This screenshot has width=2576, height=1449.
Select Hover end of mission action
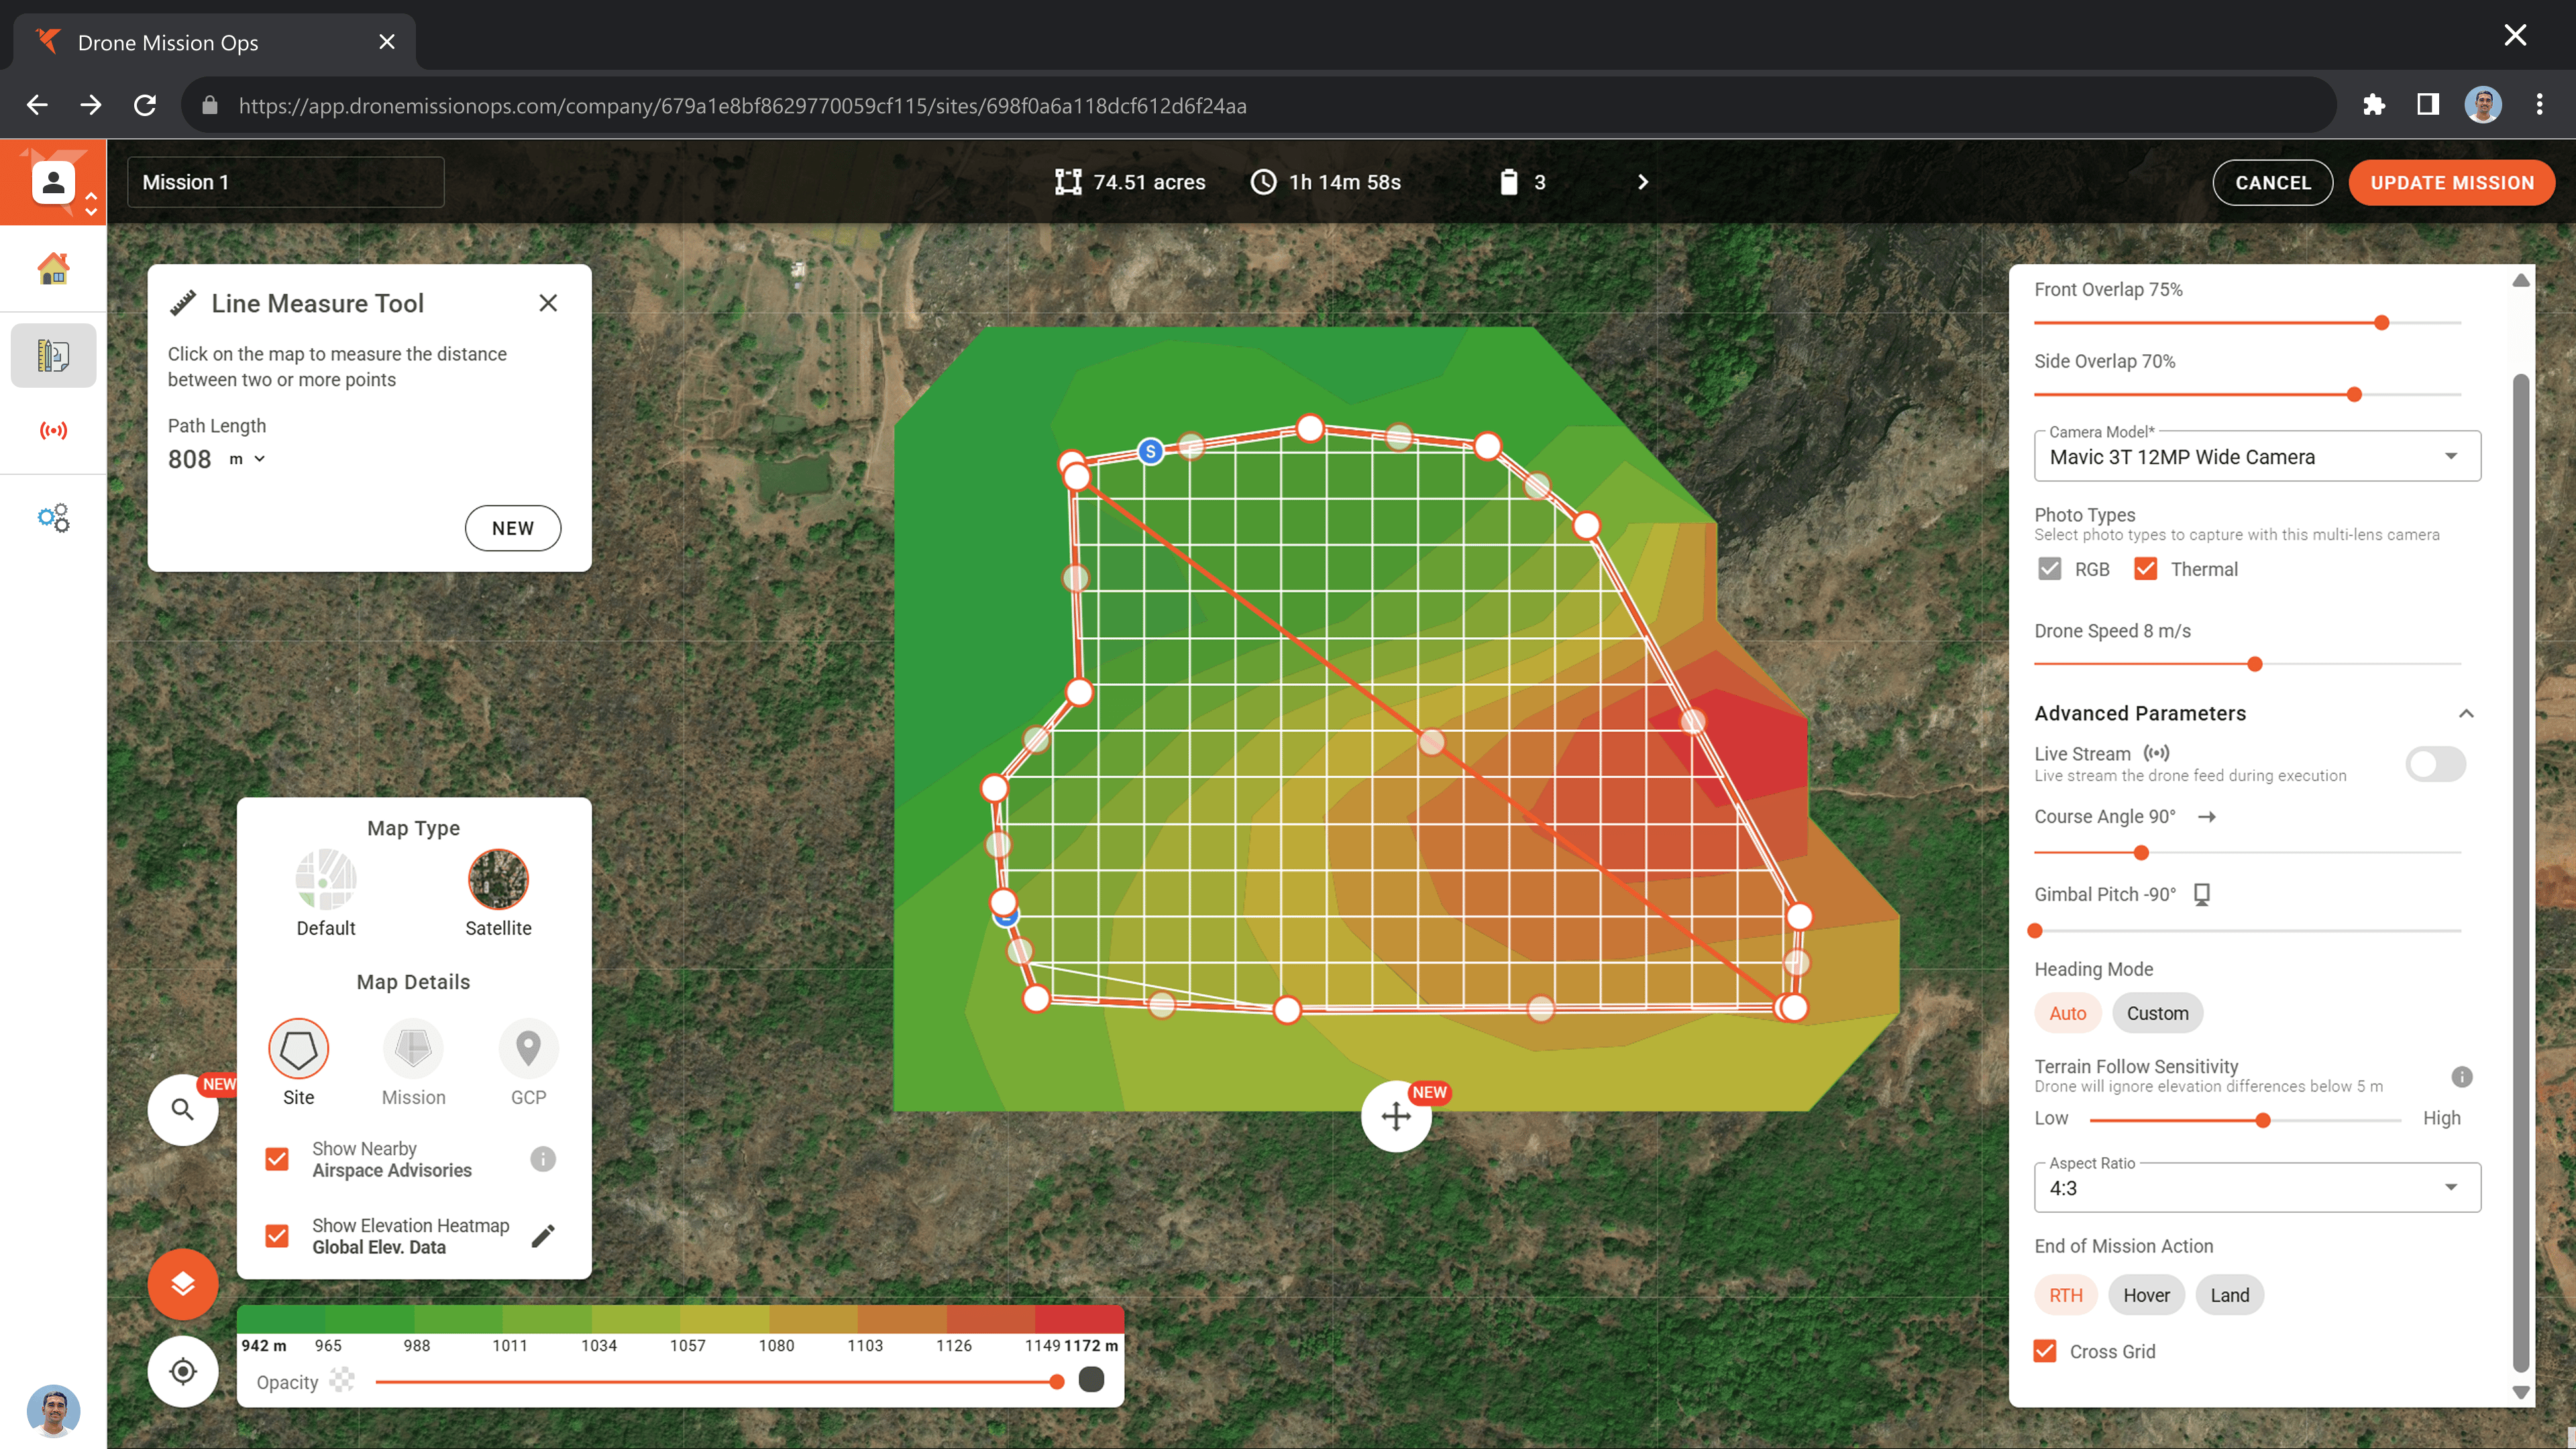pos(2147,1295)
